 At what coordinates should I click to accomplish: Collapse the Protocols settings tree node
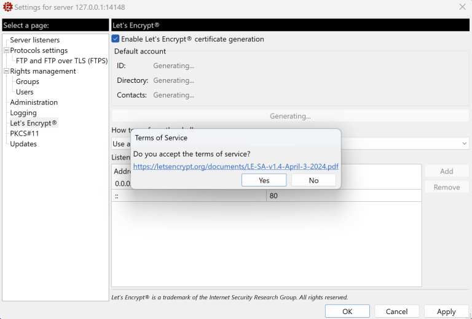pyautogui.click(x=6, y=50)
